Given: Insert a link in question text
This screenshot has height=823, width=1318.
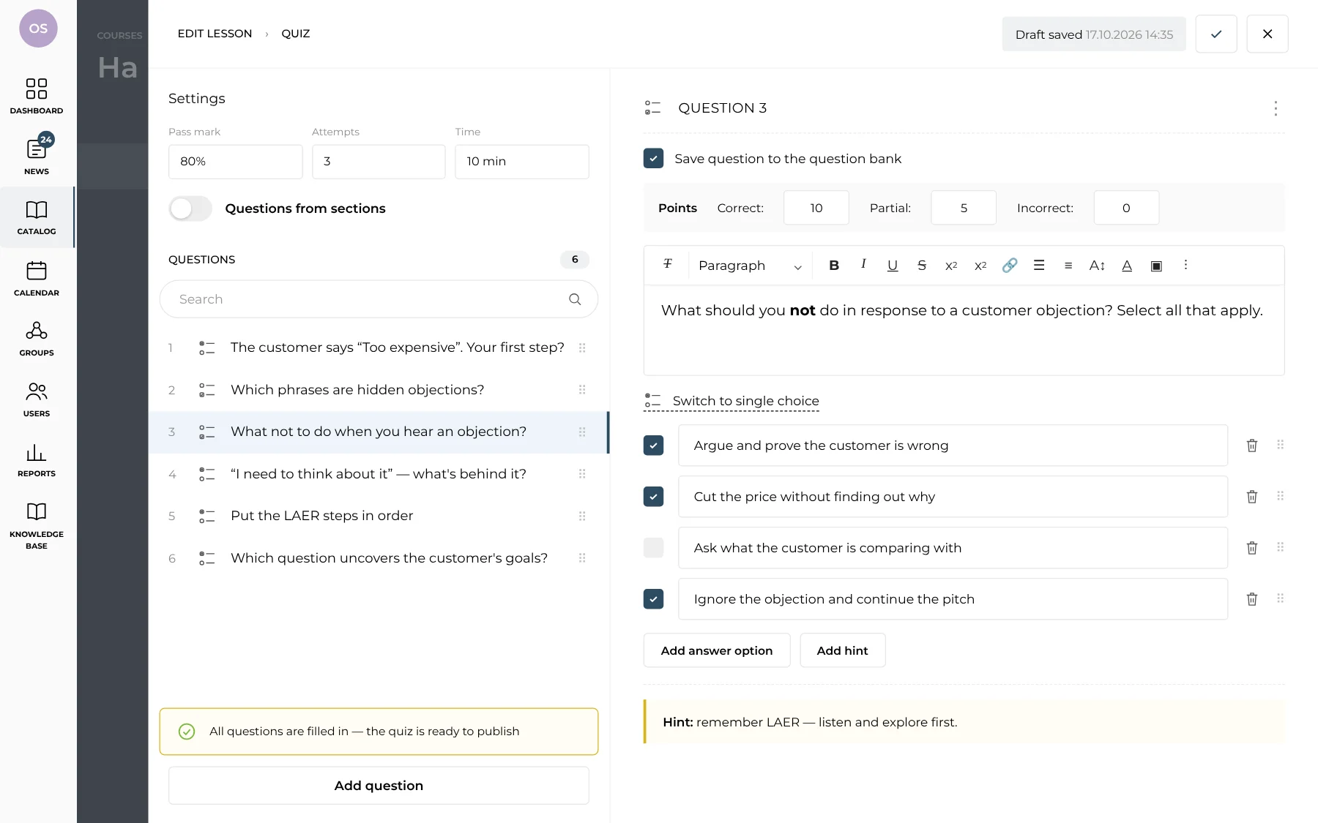Looking at the screenshot, I should (x=1010, y=266).
